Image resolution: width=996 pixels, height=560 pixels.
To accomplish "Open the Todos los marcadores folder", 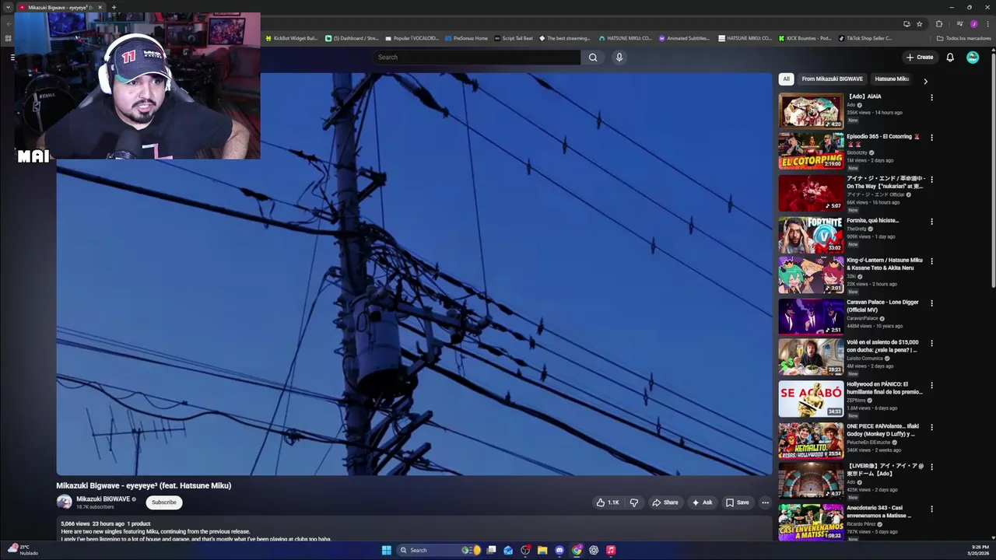I will click(963, 38).
